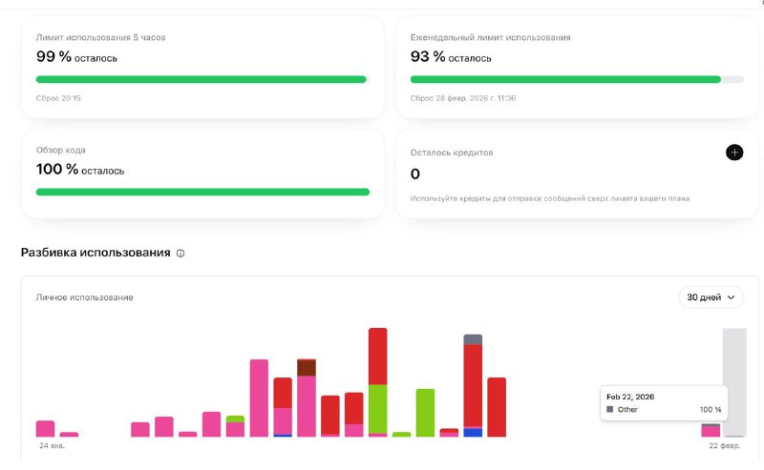This screenshot has width=764, height=470.
Task: Click the Feb 22, 2026 tooltip date
Action: [630, 396]
